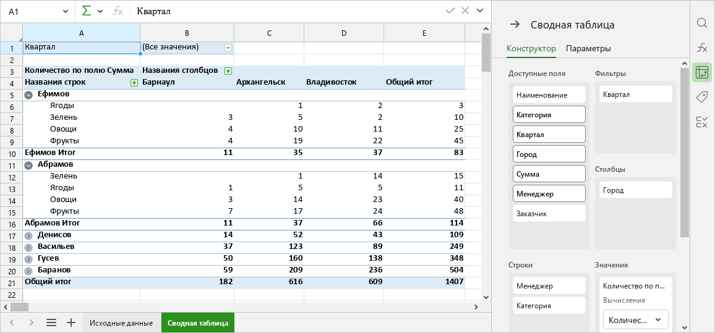Select row 10 header
The width and height of the screenshot is (715, 333).
pos(11,153)
